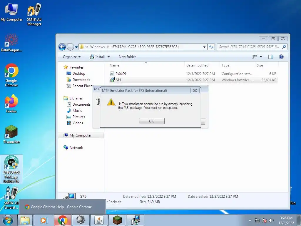Click the Refresh button beside address bar
301x226 pixels.
pos(211,47)
